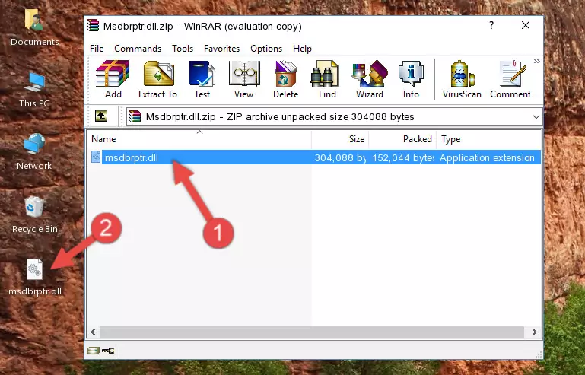Go up one folder level

click(101, 116)
